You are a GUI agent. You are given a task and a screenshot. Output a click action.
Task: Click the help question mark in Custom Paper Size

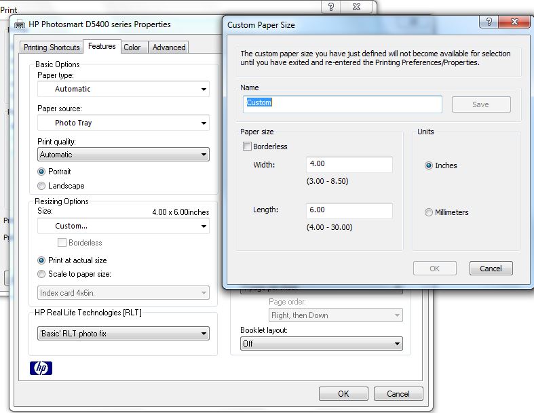[x=489, y=22]
